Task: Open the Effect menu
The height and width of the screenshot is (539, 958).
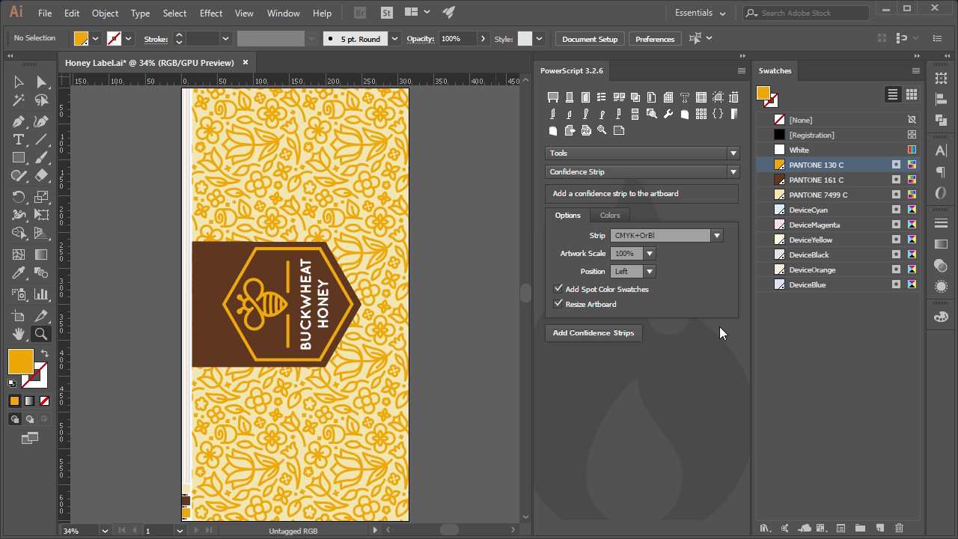Action: (211, 13)
